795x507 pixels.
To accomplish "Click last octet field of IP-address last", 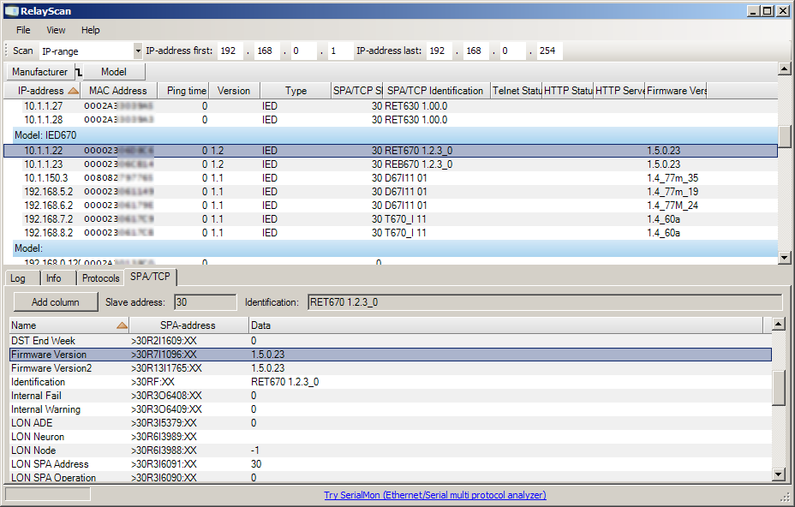I will click(548, 51).
